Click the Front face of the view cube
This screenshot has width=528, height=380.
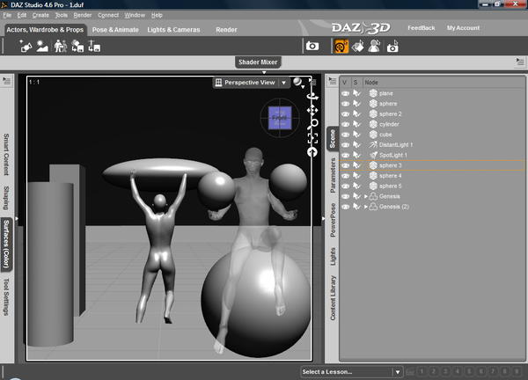(280, 118)
